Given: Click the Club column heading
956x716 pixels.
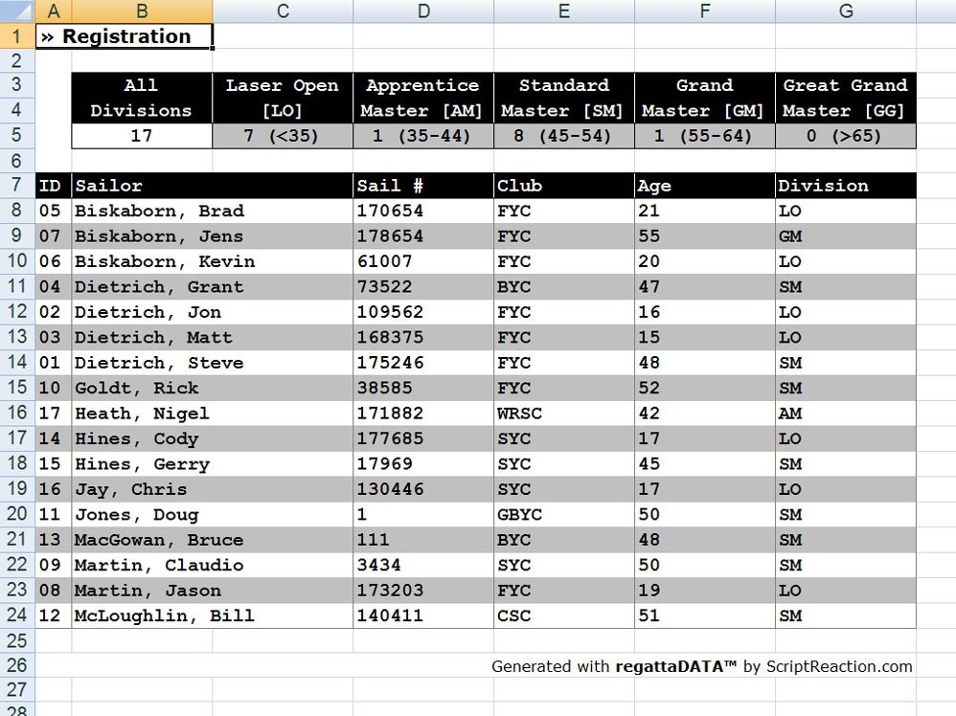Looking at the screenshot, I should (564, 186).
